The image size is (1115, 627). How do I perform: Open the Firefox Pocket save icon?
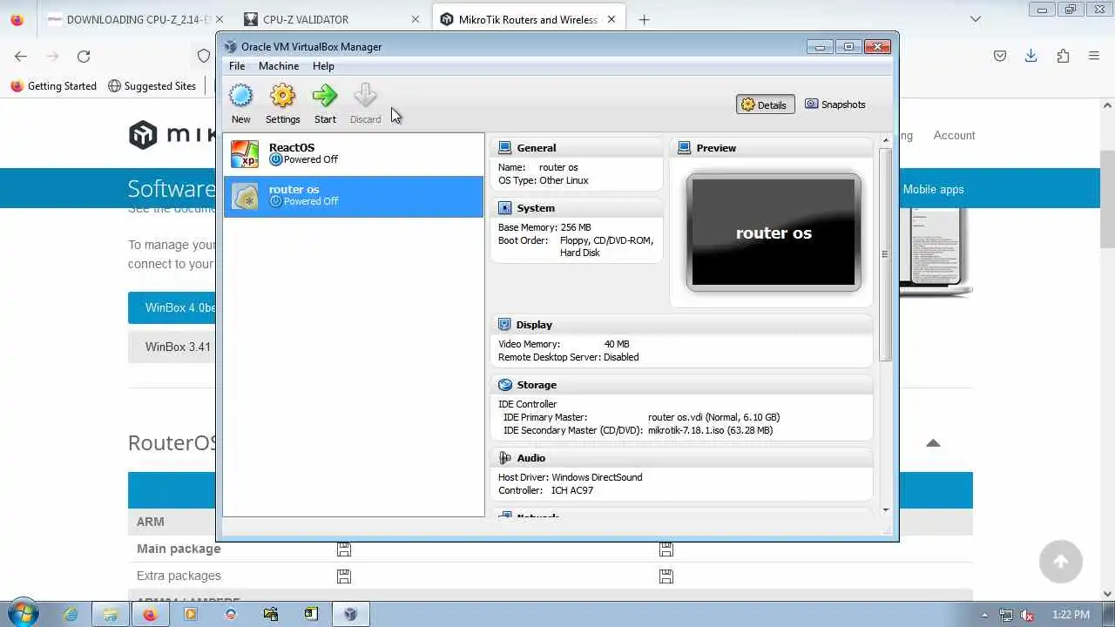1000,56
